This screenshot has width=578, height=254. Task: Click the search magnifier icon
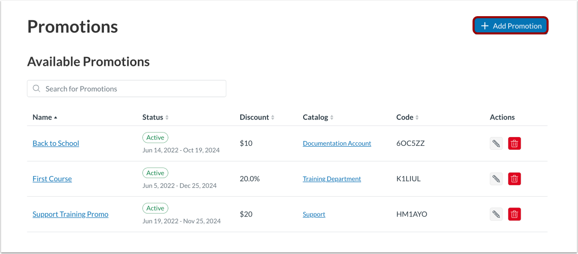coord(37,89)
